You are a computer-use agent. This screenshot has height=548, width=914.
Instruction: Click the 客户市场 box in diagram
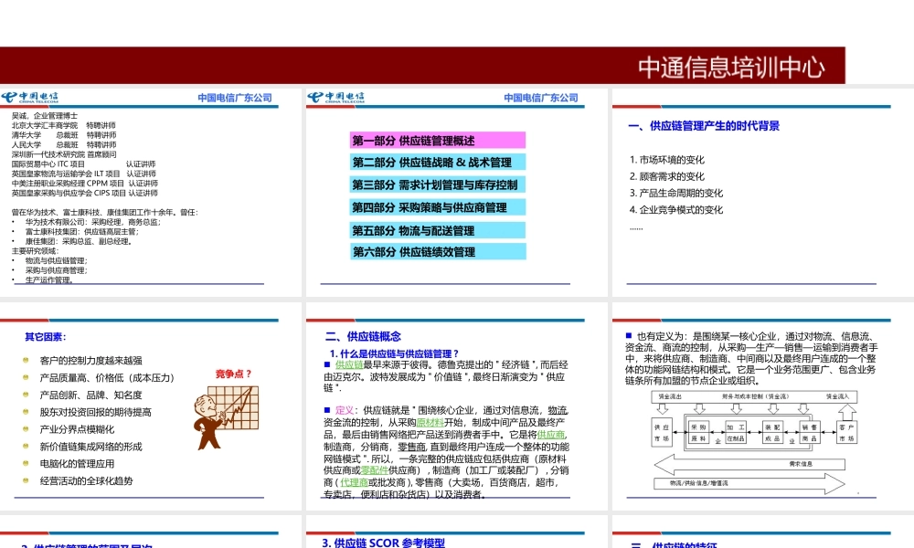click(846, 432)
